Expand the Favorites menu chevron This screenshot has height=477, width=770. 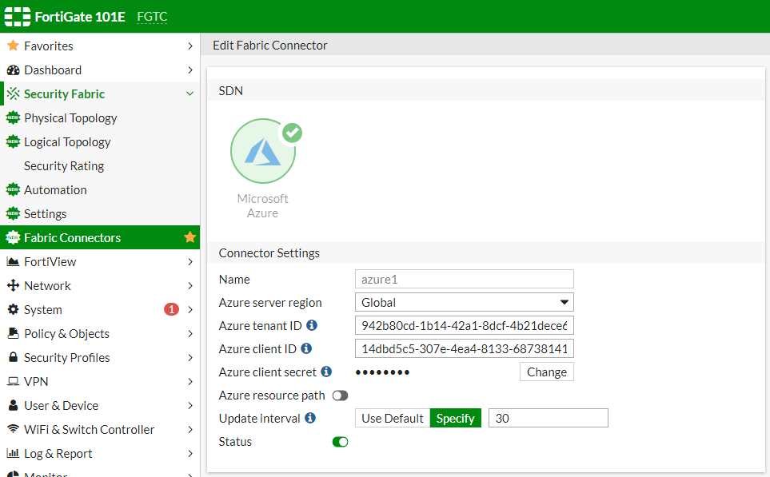[x=190, y=46]
